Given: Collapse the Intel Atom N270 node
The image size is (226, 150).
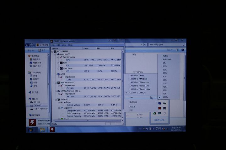Looking at the screenshot, I should (56, 83).
